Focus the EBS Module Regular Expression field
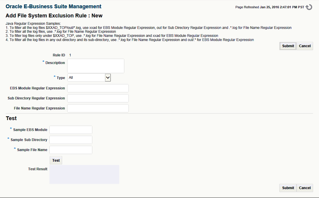 point(98,88)
